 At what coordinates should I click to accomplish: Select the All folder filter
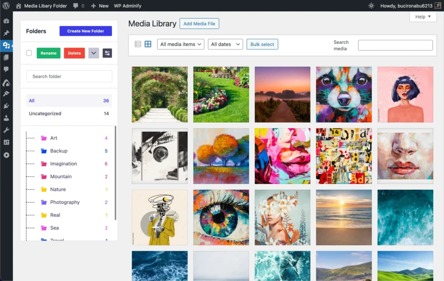[x=69, y=101]
